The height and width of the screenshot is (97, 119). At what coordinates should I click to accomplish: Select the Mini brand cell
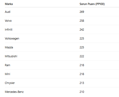pyautogui.click(x=8, y=74)
